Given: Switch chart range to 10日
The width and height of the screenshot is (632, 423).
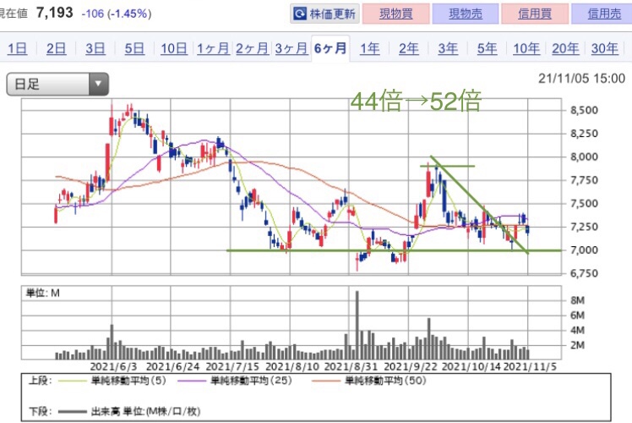Looking at the screenshot, I should (x=174, y=49).
